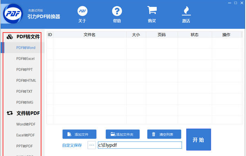Screen dimensions: 246x156
Task: Click the folder icon on 添加文件夹 button
Action: point(113,134)
